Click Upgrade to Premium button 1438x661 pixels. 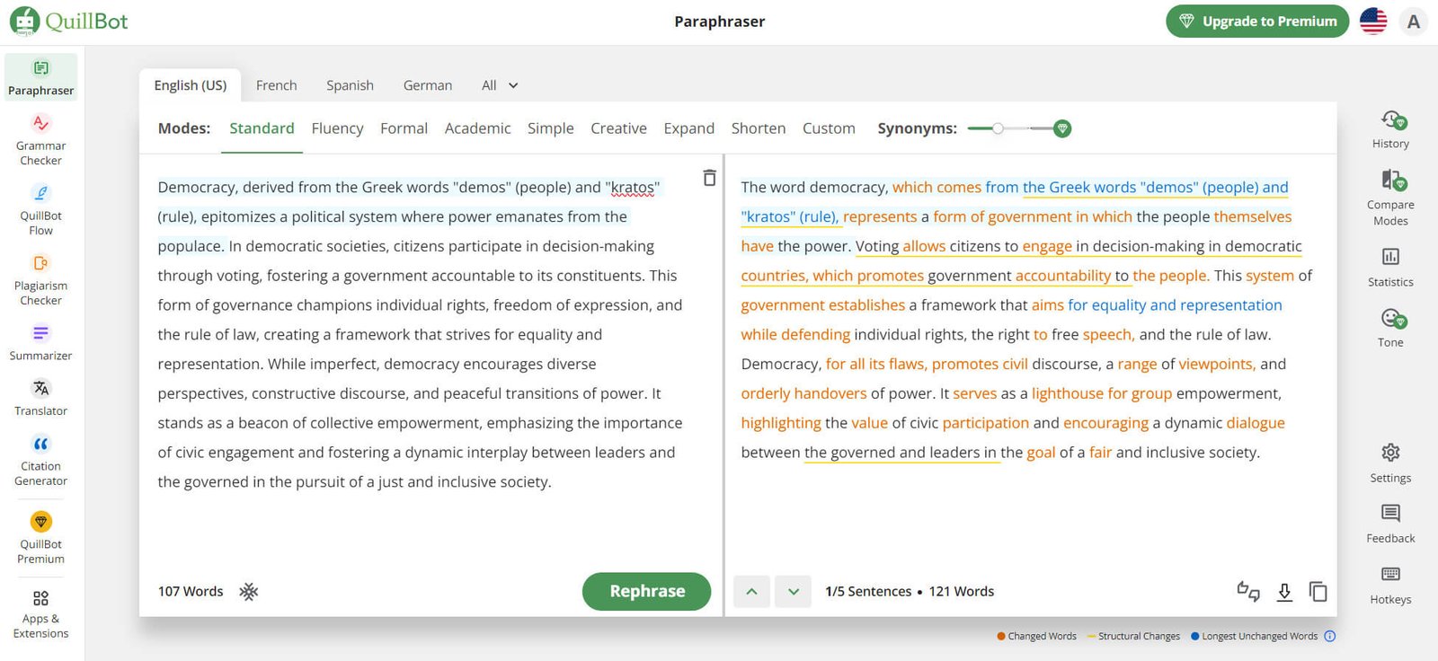pyautogui.click(x=1256, y=22)
